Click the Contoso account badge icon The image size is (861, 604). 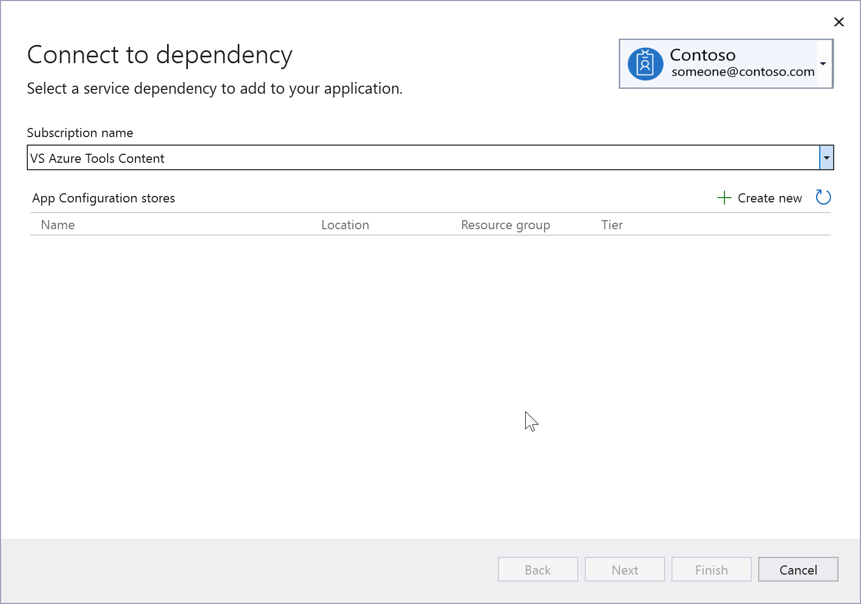pyautogui.click(x=645, y=64)
